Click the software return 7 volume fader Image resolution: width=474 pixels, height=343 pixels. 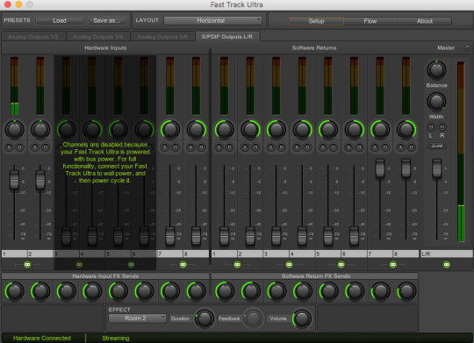tap(380, 168)
